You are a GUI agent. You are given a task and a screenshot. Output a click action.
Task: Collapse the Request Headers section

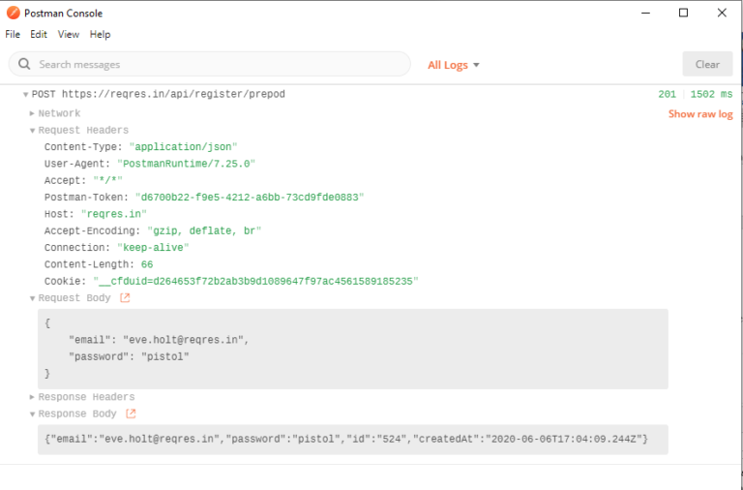[x=32, y=131]
